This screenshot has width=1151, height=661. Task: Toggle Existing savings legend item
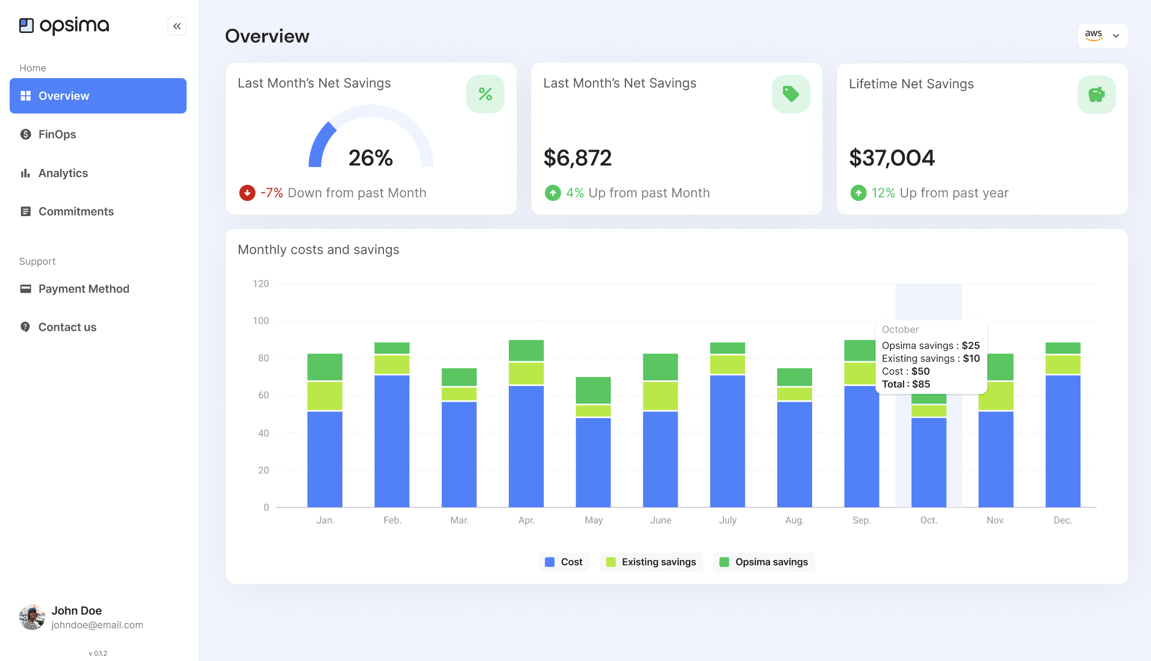[651, 562]
